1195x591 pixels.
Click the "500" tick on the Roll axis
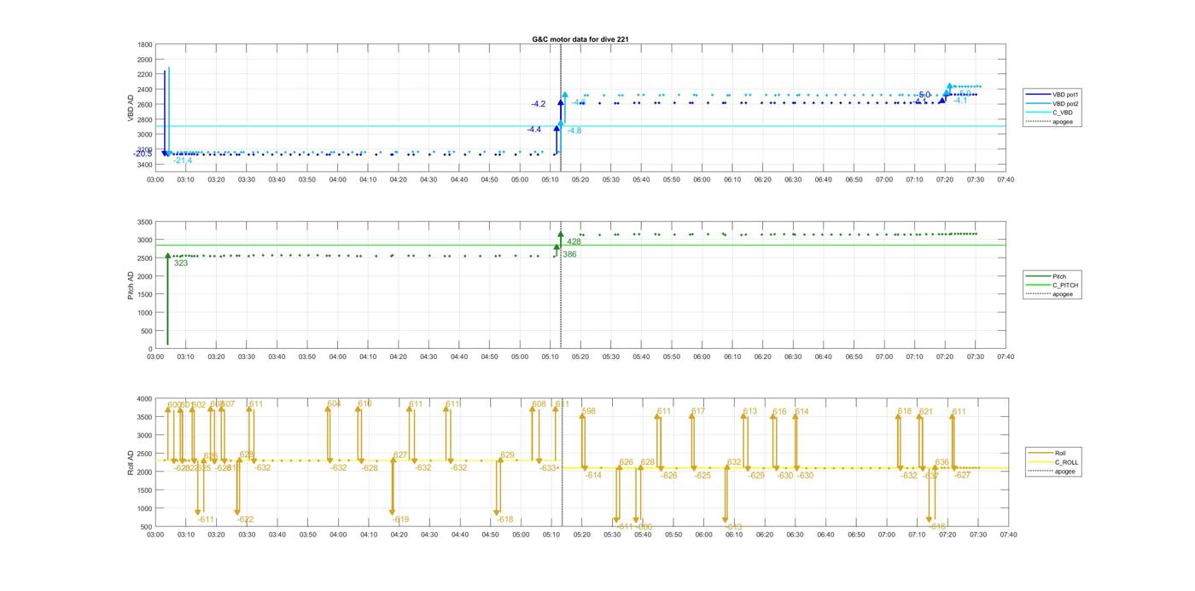pos(147,527)
